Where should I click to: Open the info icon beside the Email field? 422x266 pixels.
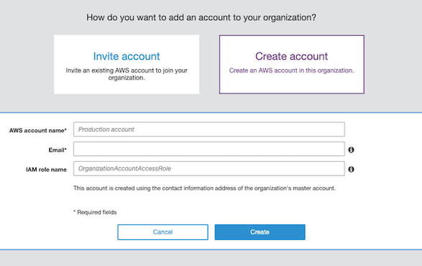tap(351, 150)
